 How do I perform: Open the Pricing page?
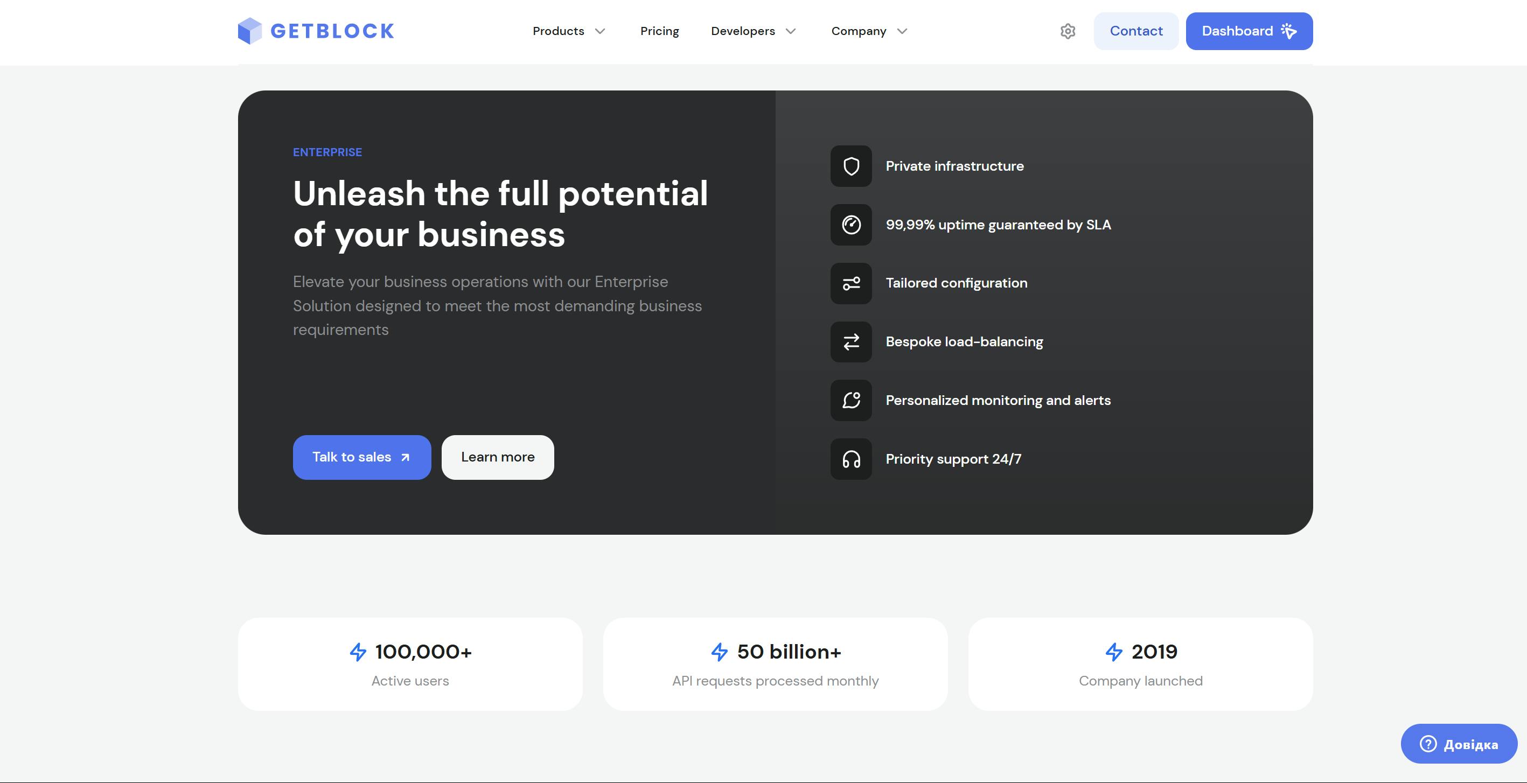pos(659,31)
